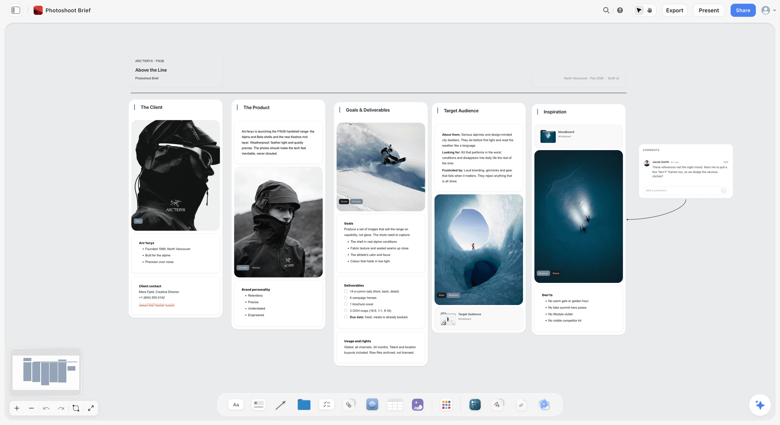Open the stacked blue photos icon
The width and height of the screenshot is (780, 425).
pos(544,404)
